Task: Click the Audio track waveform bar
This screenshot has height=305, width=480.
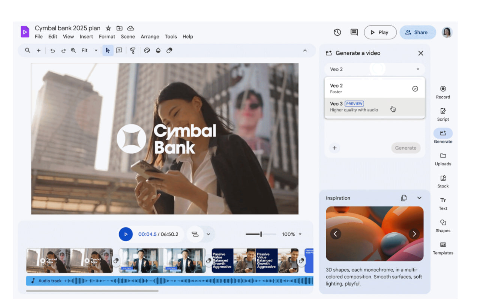Action: (169, 281)
